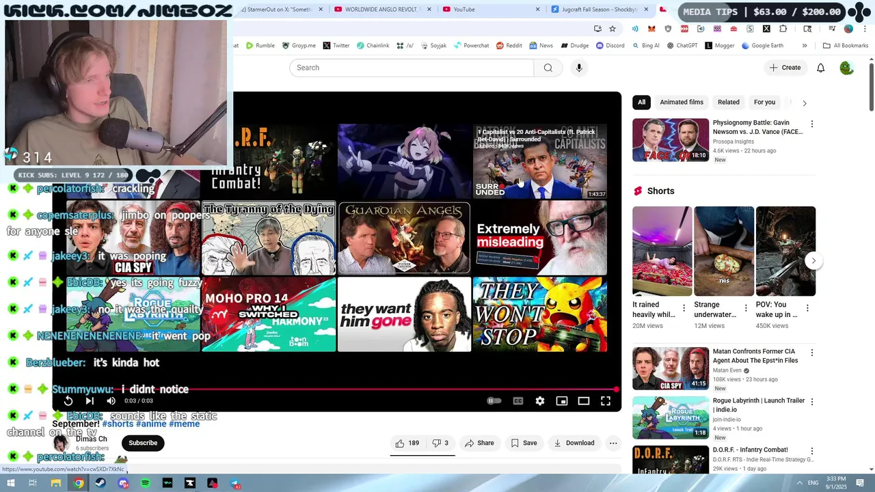Click the #meme hashtag link
The width and height of the screenshot is (875, 492).
pyautogui.click(x=184, y=424)
